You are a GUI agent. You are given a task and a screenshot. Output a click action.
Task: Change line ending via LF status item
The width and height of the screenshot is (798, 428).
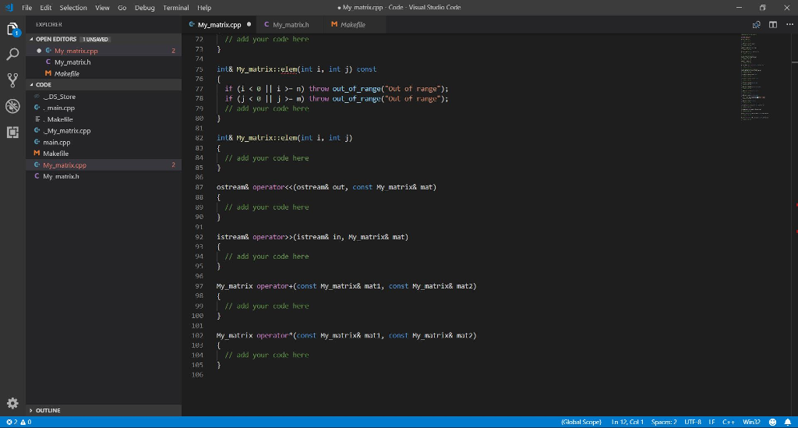[x=712, y=422]
